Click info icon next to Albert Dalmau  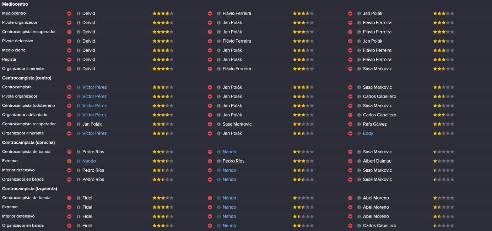point(359,161)
